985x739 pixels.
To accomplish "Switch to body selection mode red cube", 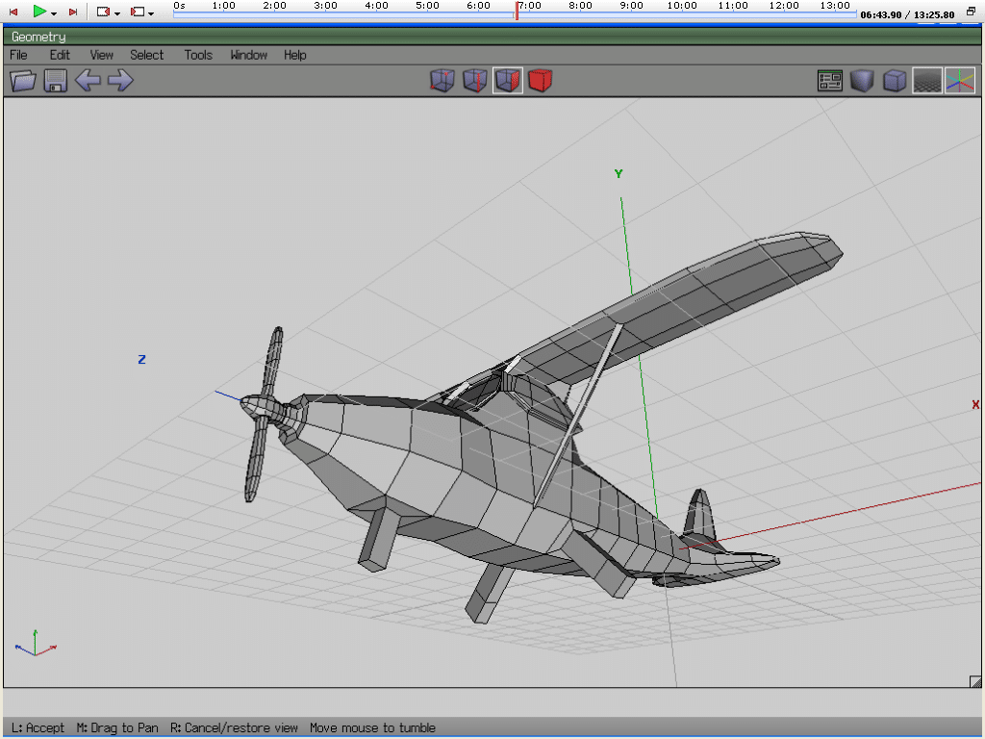I will tap(541, 81).
